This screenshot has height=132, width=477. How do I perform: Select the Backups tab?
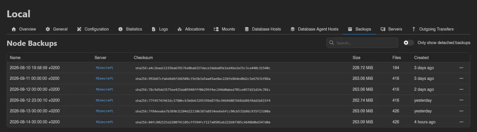(x=360, y=29)
